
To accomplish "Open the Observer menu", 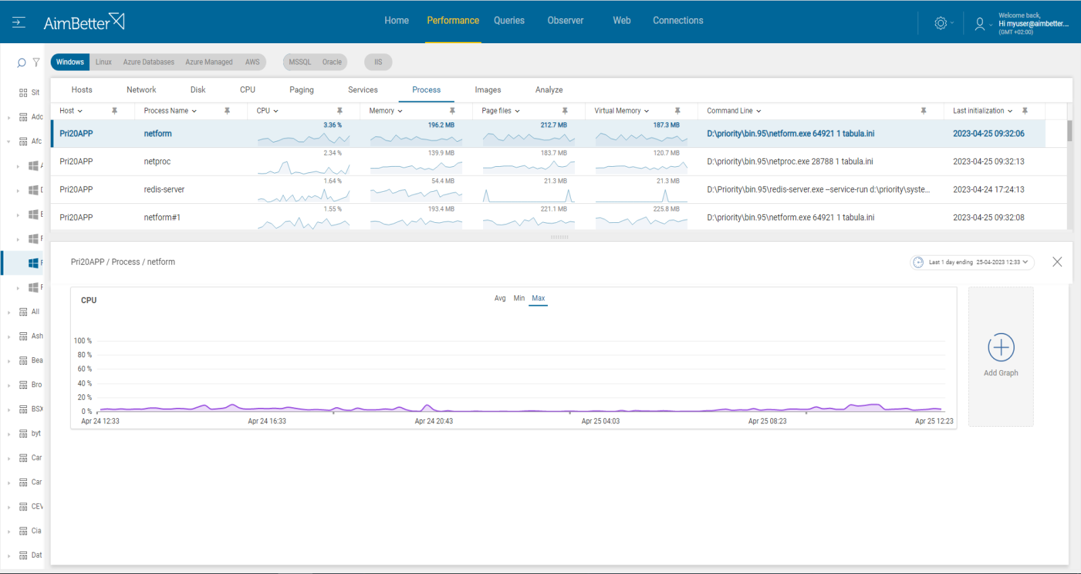I will pyautogui.click(x=565, y=21).
